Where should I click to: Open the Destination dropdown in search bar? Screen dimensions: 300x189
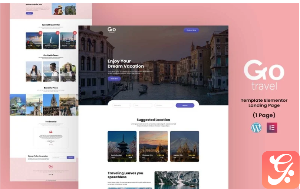[x=122, y=105]
